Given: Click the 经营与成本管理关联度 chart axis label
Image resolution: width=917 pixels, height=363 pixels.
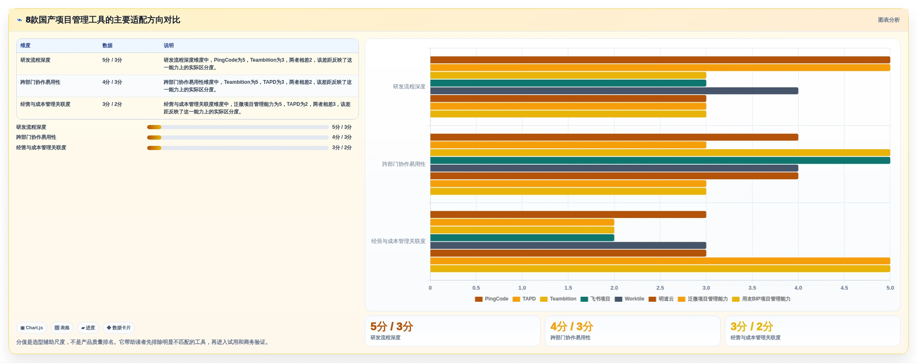Looking at the screenshot, I should 398,241.
